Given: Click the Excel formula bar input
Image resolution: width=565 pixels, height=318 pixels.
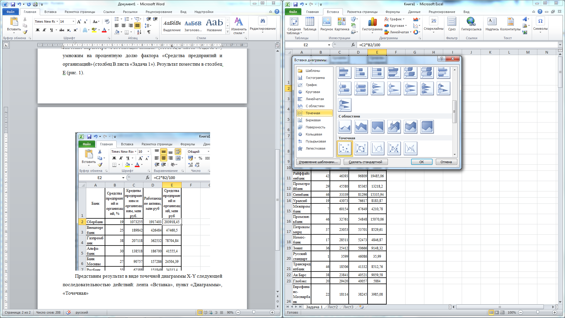Looking at the screenshot, I should click(458, 45).
